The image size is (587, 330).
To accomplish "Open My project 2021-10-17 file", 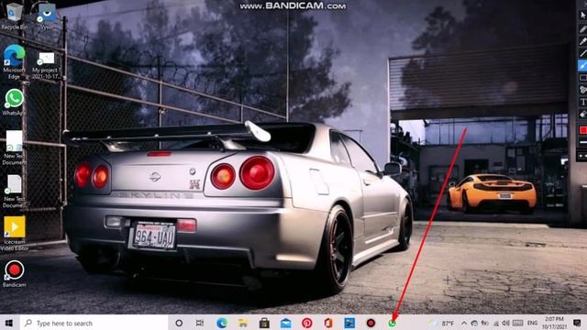I will pyautogui.click(x=46, y=65).
